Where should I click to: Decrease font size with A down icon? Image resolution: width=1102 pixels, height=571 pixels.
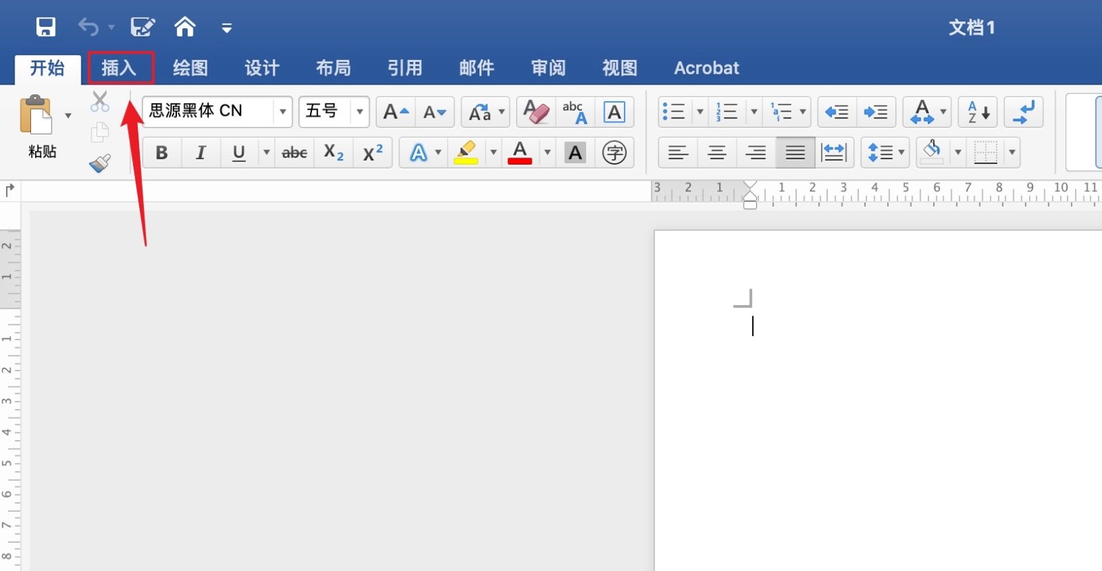435,112
